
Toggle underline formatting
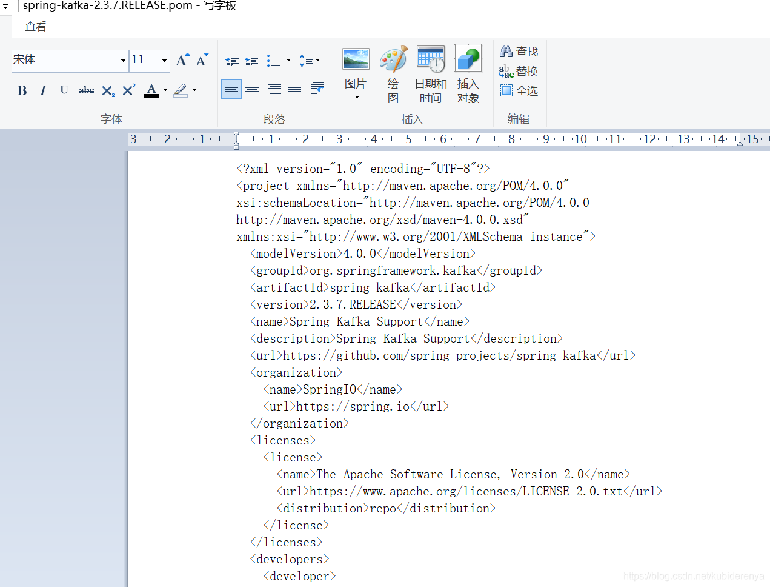[x=64, y=90]
